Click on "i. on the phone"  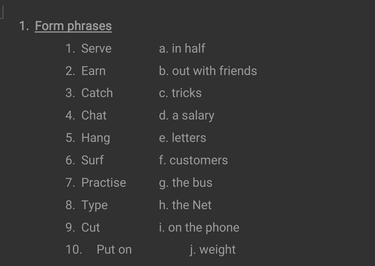(199, 227)
